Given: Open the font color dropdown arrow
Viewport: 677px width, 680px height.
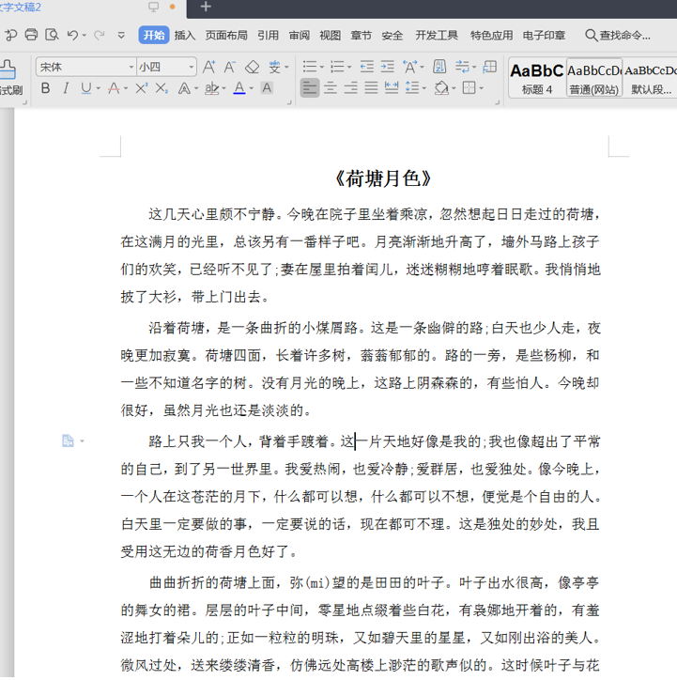Looking at the screenshot, I should tap(252, 88).
